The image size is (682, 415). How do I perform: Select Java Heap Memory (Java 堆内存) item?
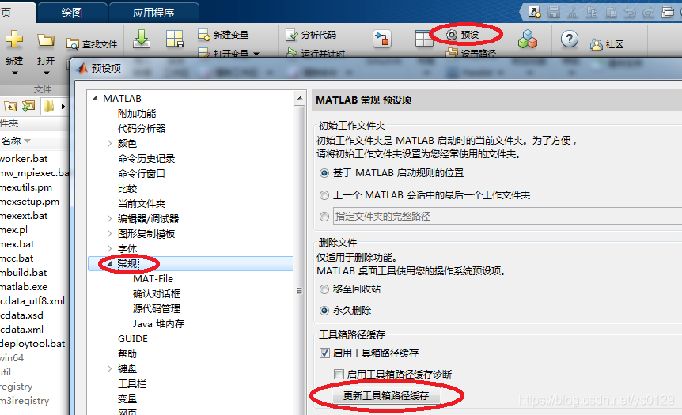159,324
